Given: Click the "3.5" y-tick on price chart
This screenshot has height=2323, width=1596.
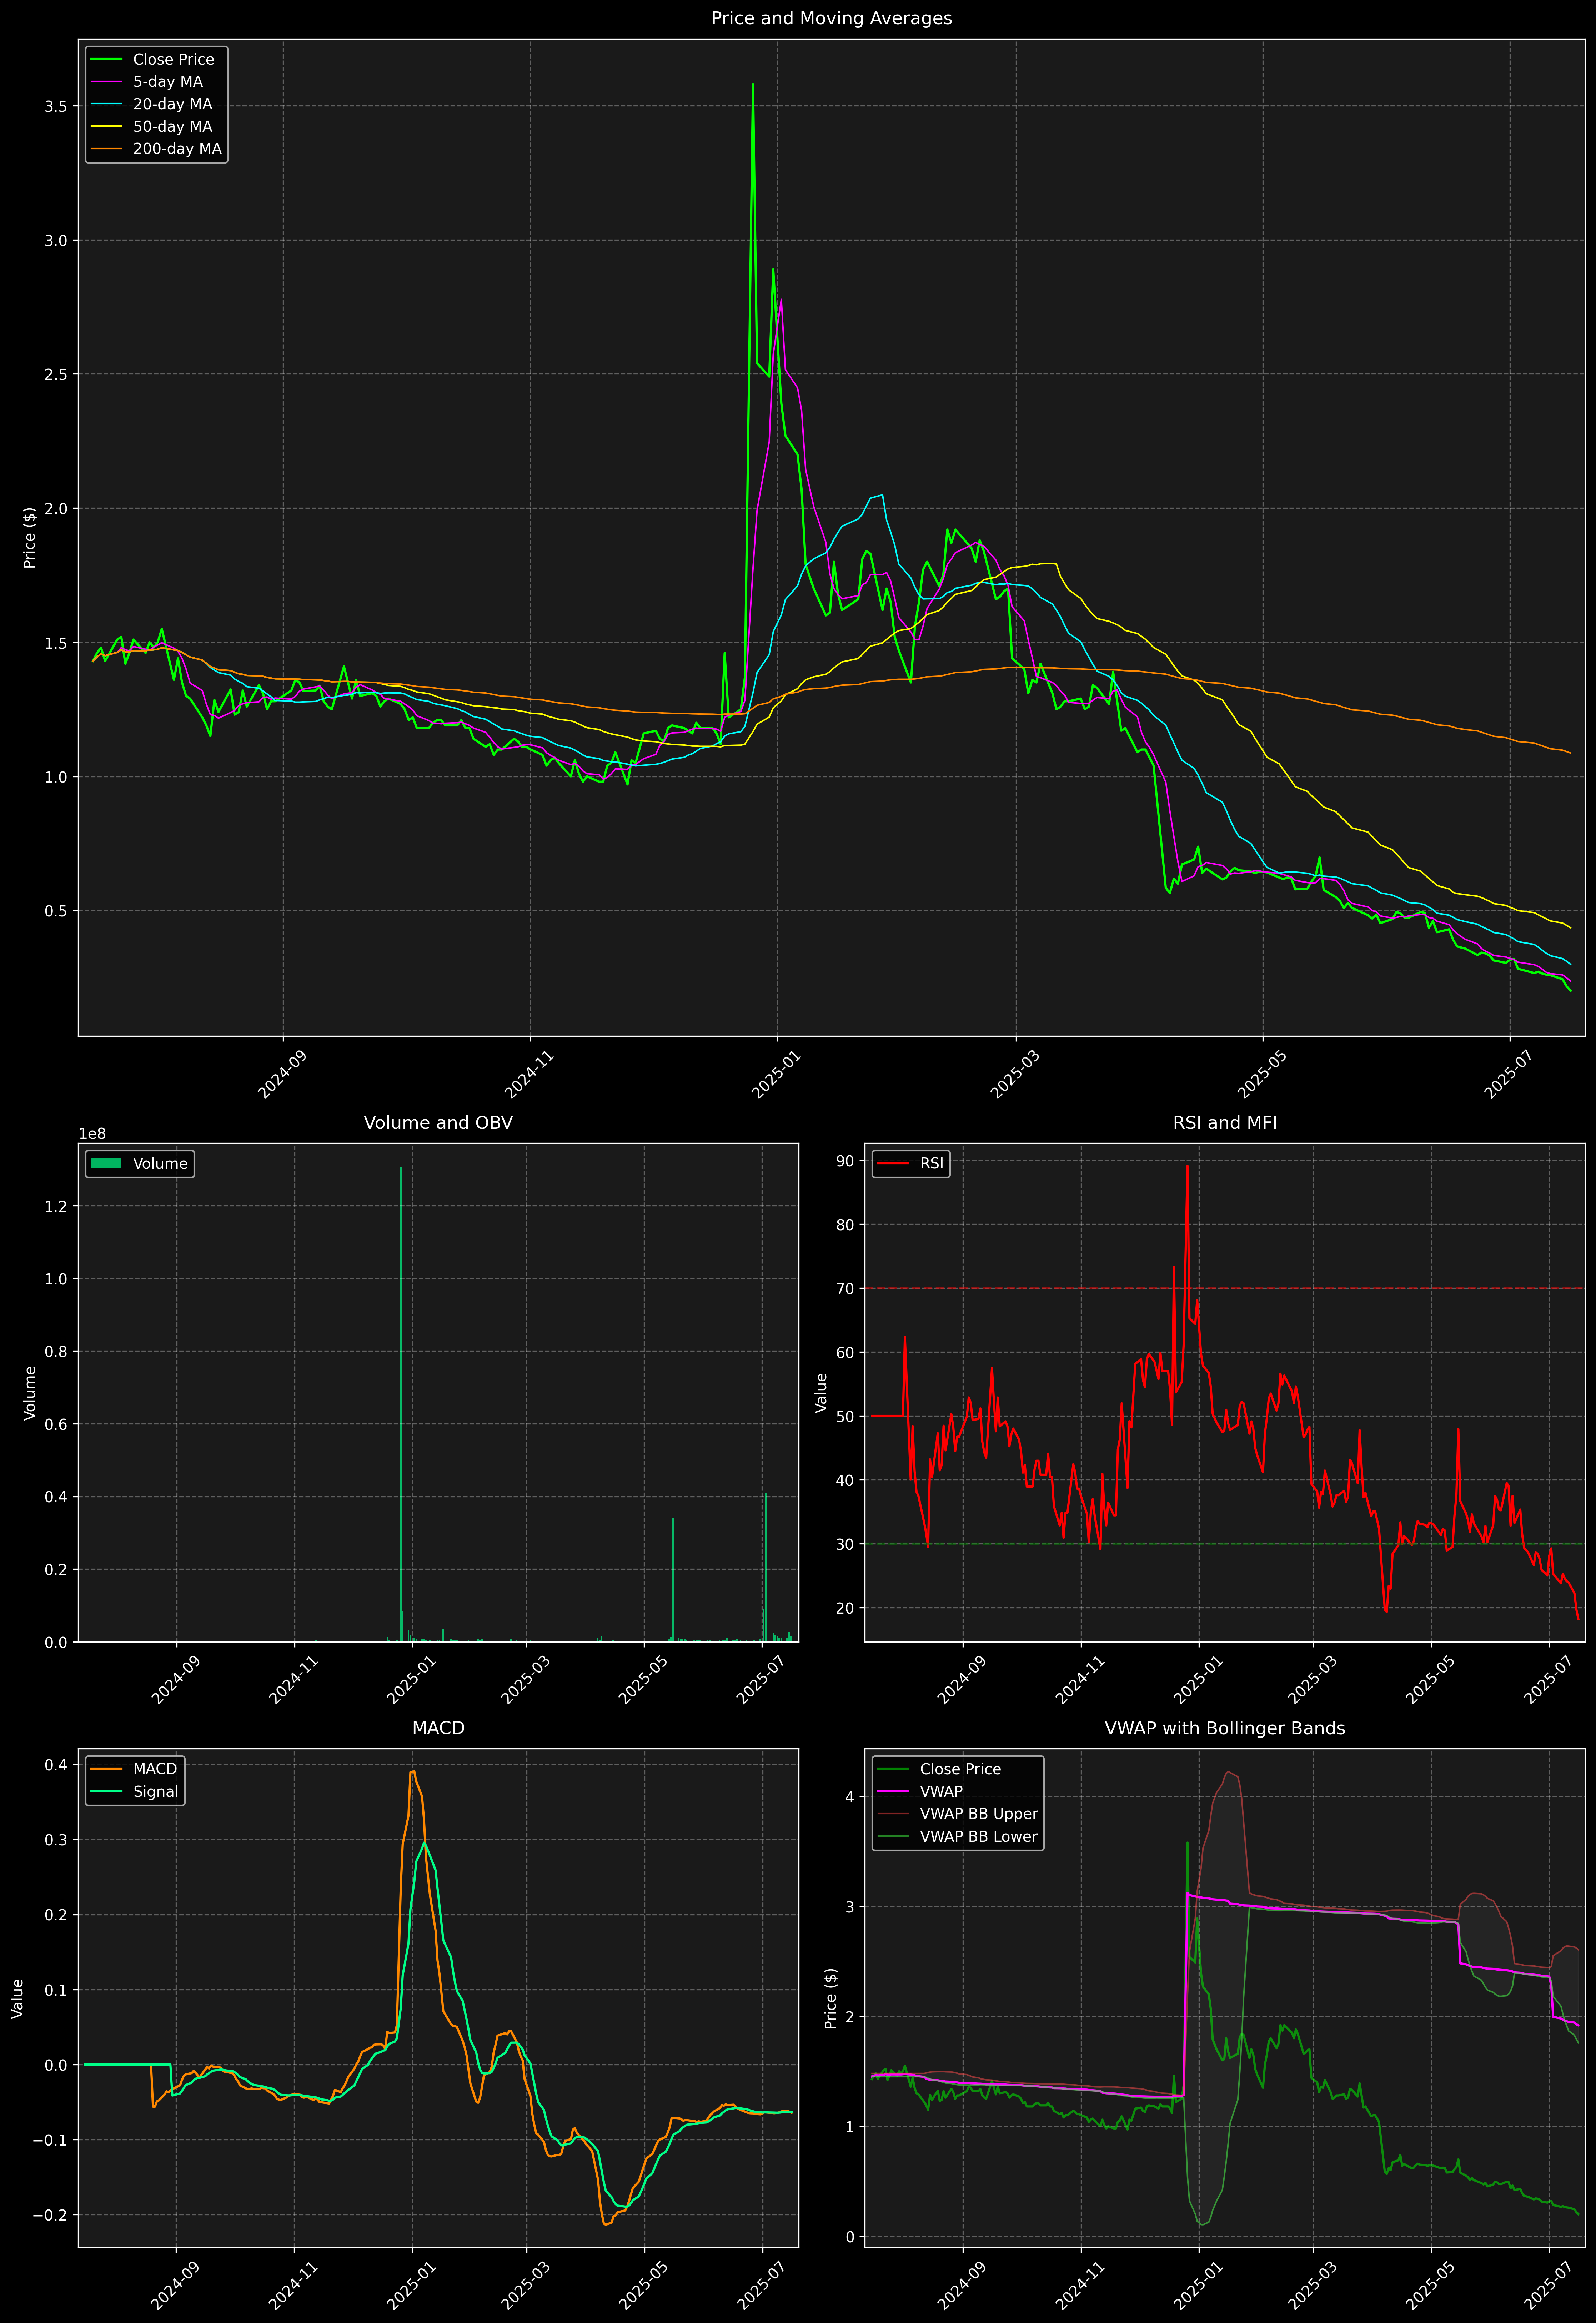Looking at the screenshot, I should [x=56, y=106].
